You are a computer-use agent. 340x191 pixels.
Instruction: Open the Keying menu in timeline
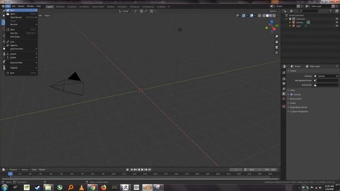click(25, 170)
